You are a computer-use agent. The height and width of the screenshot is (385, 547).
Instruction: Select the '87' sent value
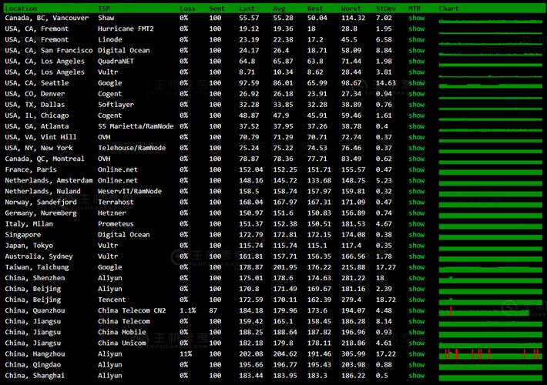pos(213,310)
